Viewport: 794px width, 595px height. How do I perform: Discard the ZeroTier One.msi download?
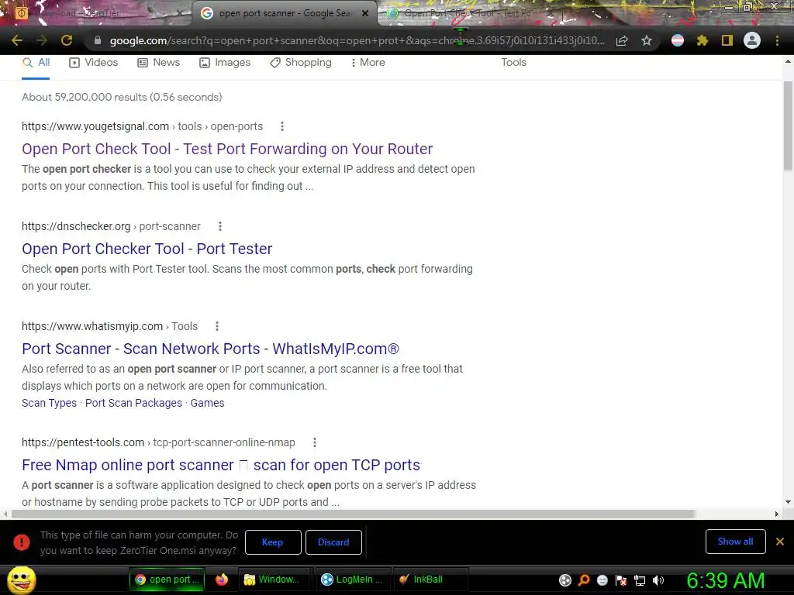(x=333, y=542)
